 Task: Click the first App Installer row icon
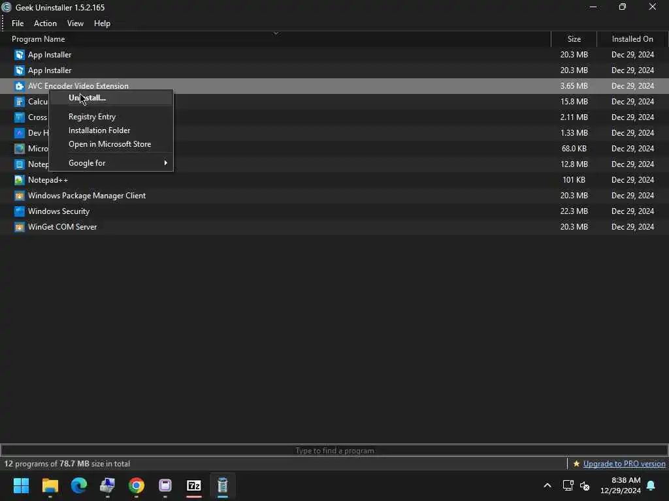(19, 55)
